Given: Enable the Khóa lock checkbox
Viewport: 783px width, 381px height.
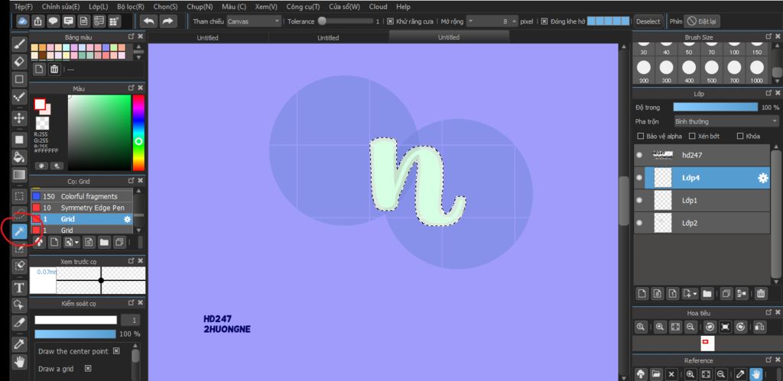Looking at the screenshot, I should (x=740, y=136).
